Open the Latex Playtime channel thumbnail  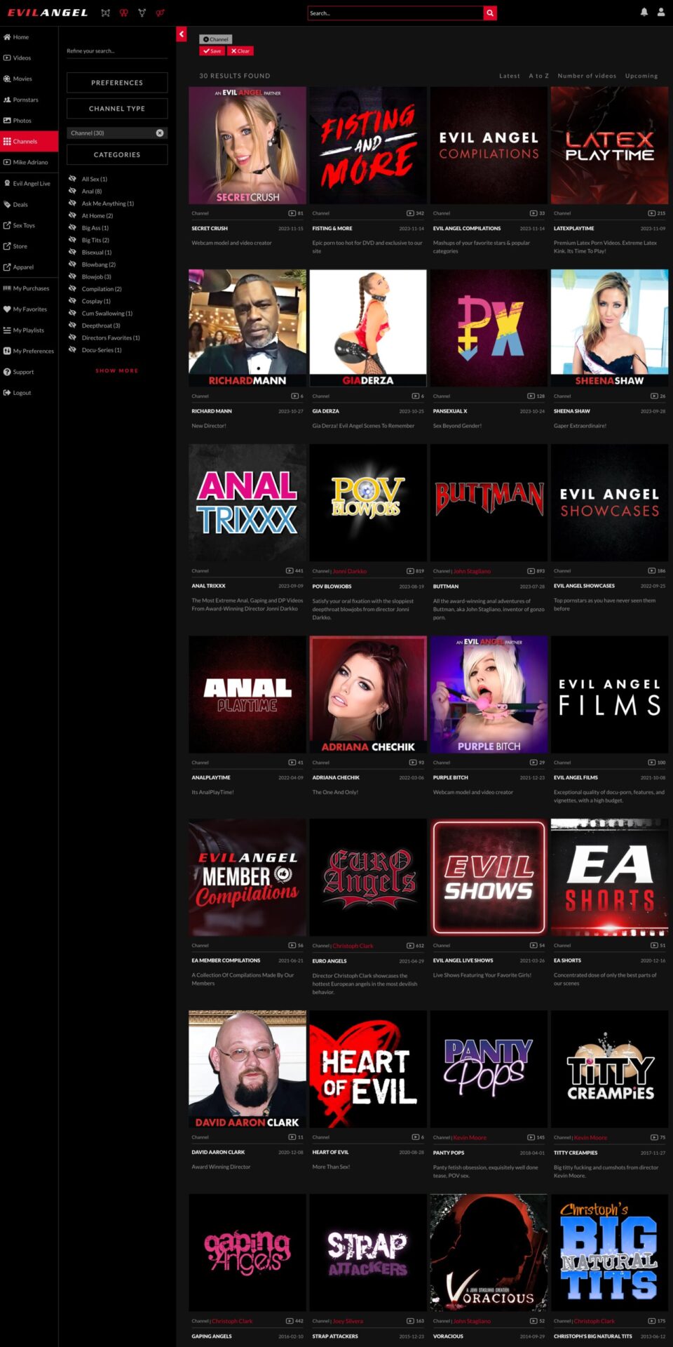point(609,145)
